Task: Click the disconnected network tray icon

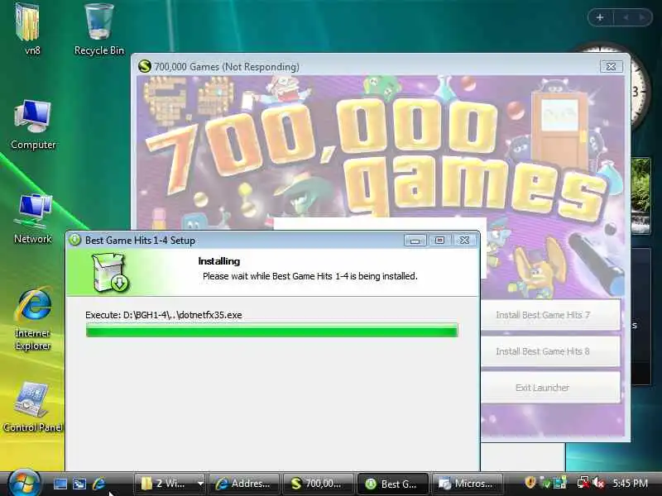Action: (583, 483)
